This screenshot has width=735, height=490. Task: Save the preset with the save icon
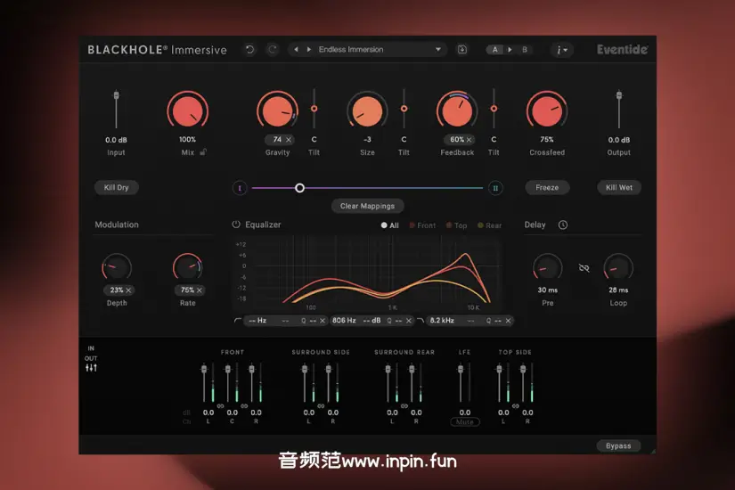(462, 50)
